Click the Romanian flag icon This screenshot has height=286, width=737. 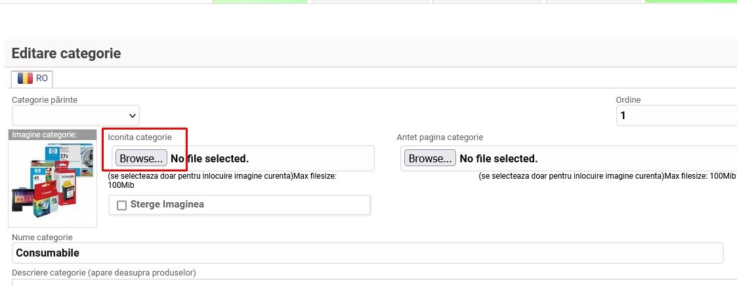(25, 78)
